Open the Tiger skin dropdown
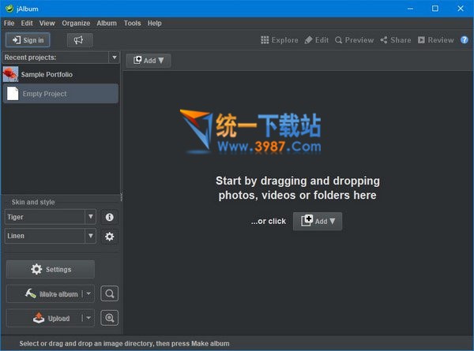Screen dimensions: 474x351 pos(90,217)
